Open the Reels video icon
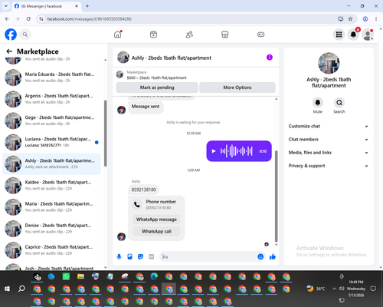The height and width of the screenshot is (307, 383). pyautogui.click(x=153, y=35)
